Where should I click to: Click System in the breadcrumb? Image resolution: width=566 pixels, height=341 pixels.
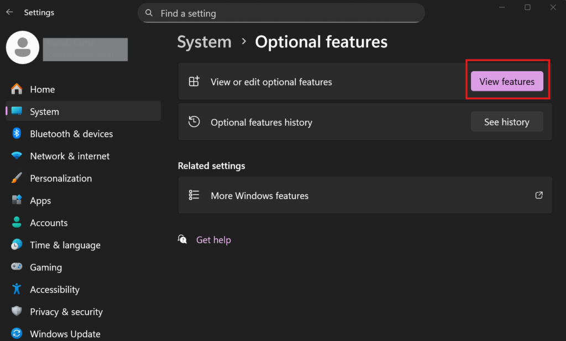click(204, 42)
